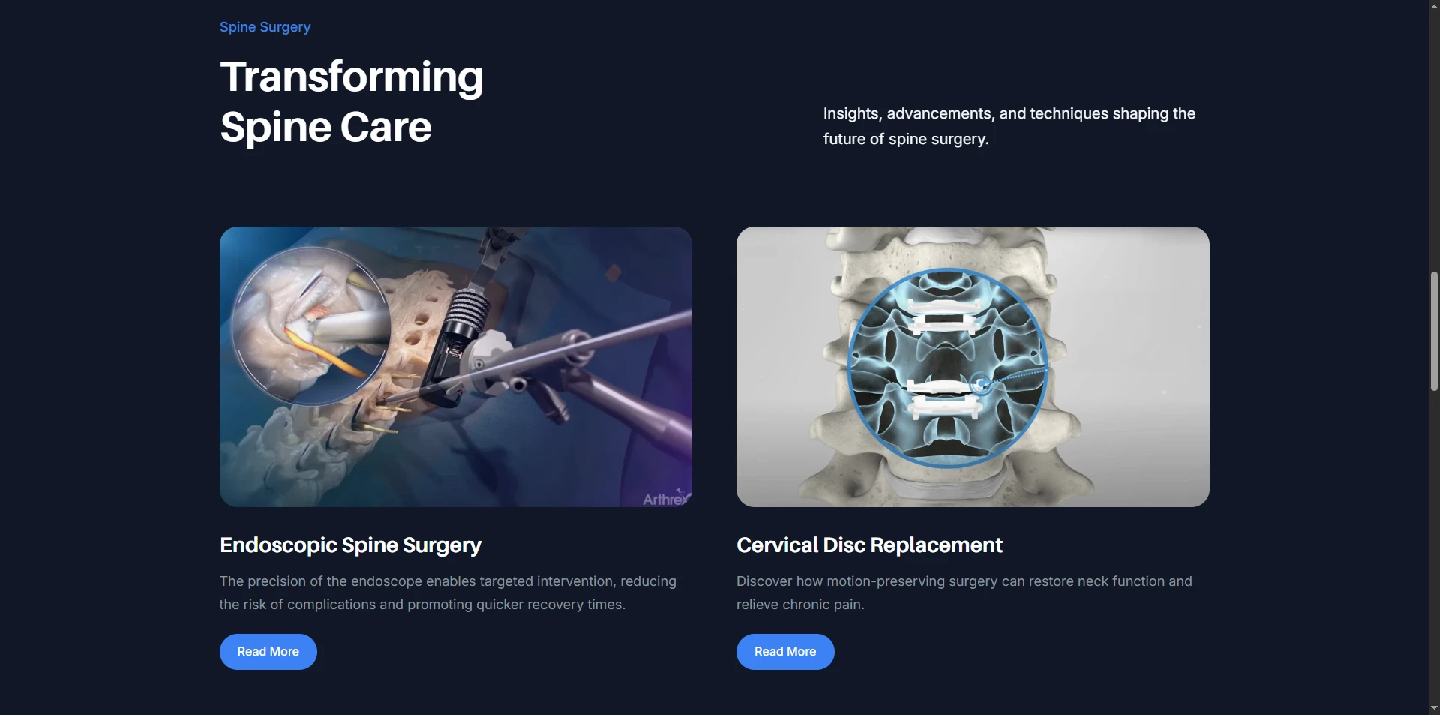Click the Insights, advancements tagline text
The width and height of the screenshot is (1440, 715).
pos(1009,126)
